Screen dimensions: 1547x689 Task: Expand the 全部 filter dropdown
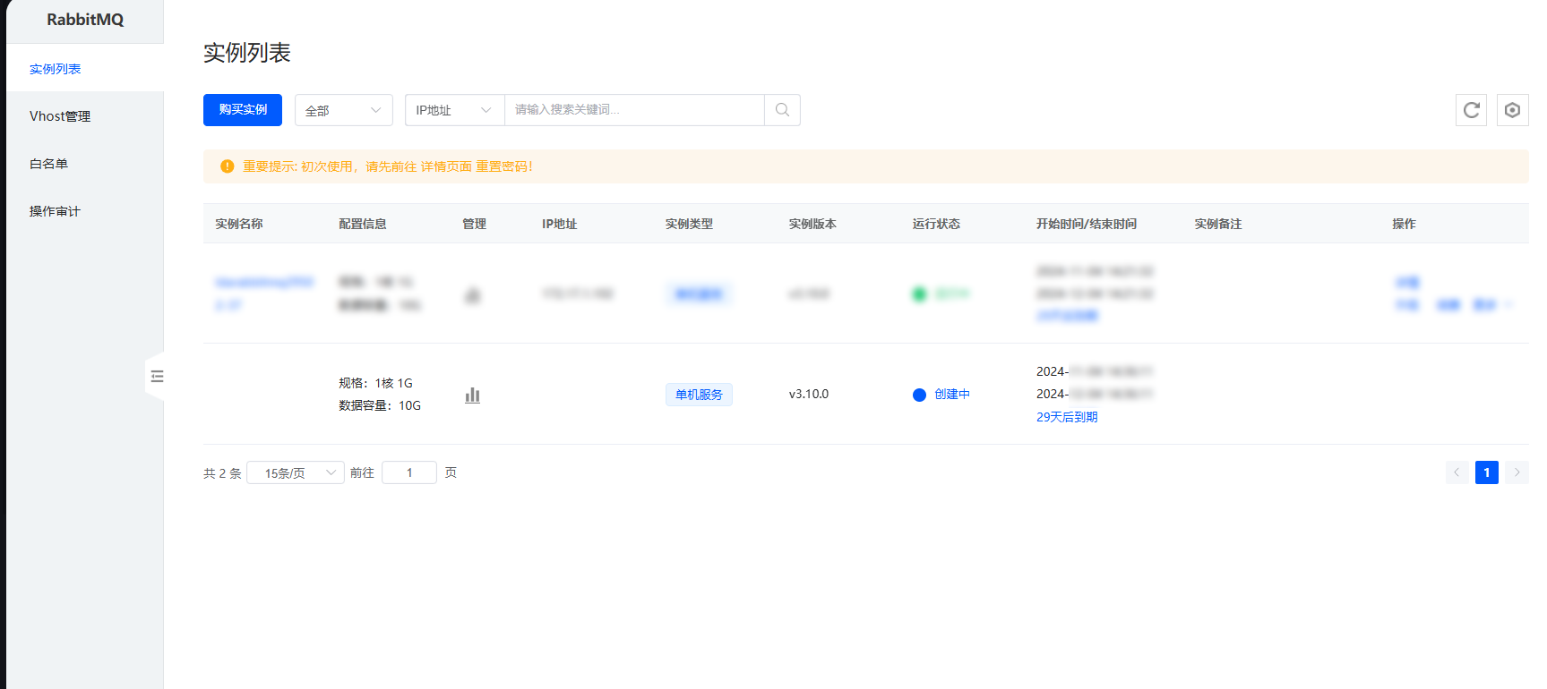pyautogui.click(x=344, y=110)
